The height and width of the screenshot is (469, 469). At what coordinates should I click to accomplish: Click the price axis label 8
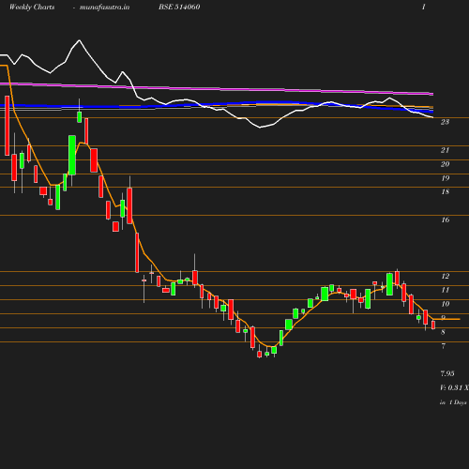click(443, 332)
